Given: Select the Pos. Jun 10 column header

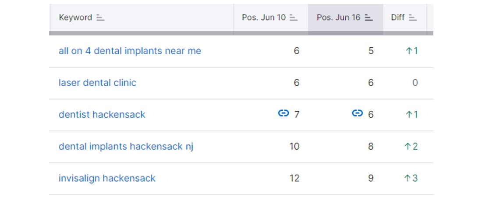Looking at the screenshot, I should (x=271, y=18).
